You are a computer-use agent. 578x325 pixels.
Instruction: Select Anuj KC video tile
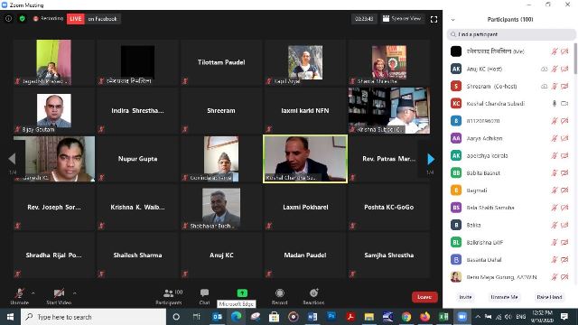click(221, 255)
